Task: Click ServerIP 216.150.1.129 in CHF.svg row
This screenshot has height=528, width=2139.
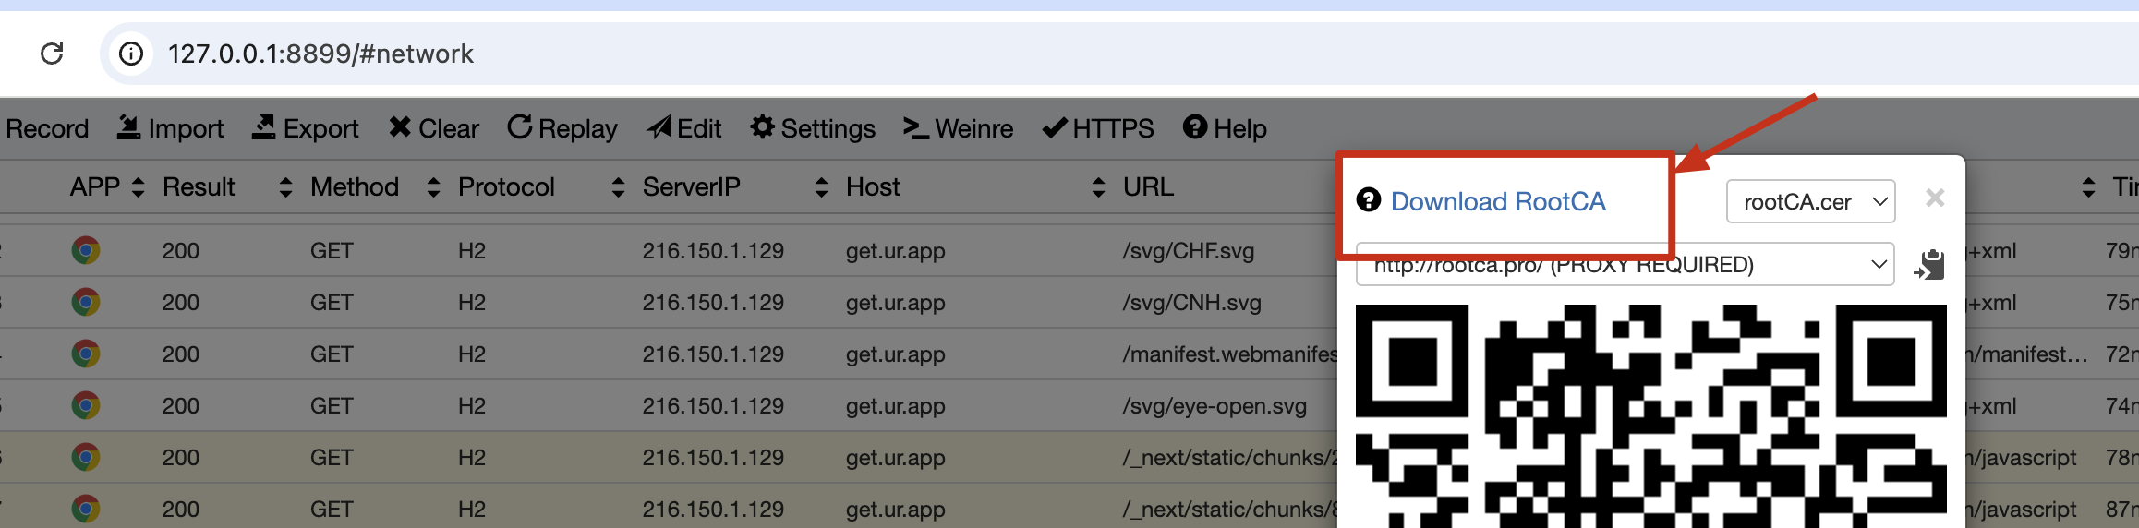Action: click(x=713, y=251)
